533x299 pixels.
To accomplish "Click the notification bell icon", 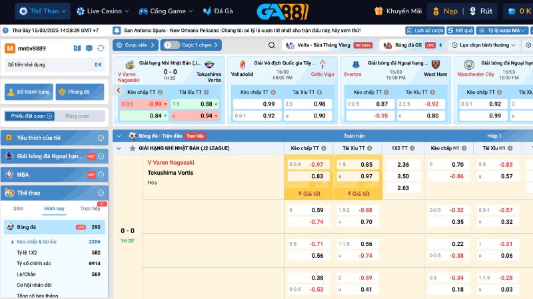I will point(117,31).
